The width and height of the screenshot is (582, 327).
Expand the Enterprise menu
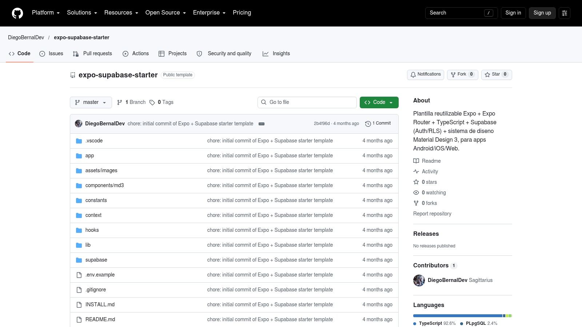[x=209, y=13]
